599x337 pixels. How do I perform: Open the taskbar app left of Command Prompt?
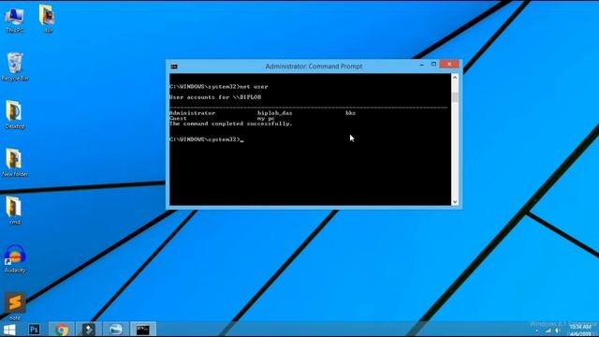(115, 330)
